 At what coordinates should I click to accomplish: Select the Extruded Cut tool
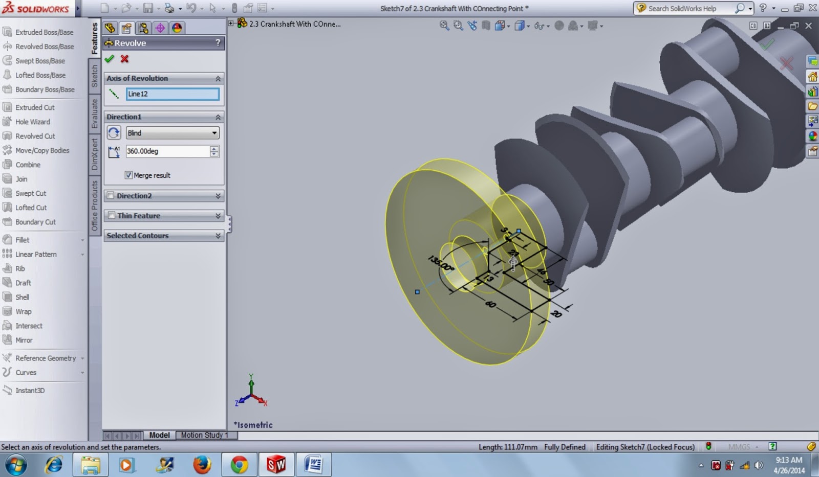pos(34,107)
